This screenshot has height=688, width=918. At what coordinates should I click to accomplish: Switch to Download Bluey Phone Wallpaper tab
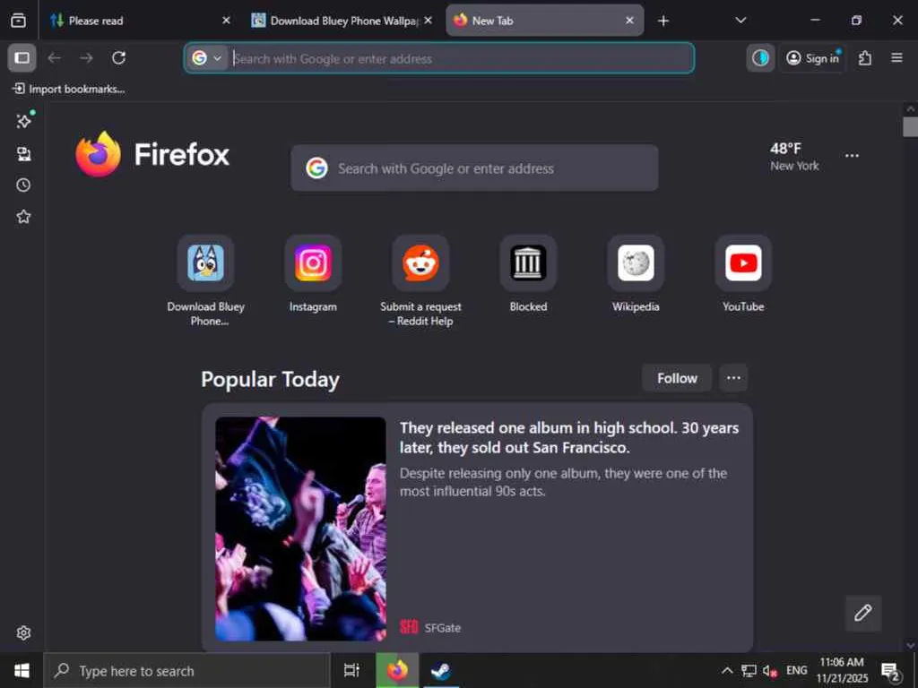[x=342, y=21]
